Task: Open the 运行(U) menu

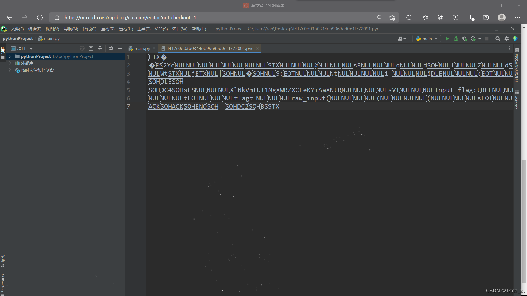Action: (x=126, y=29)
